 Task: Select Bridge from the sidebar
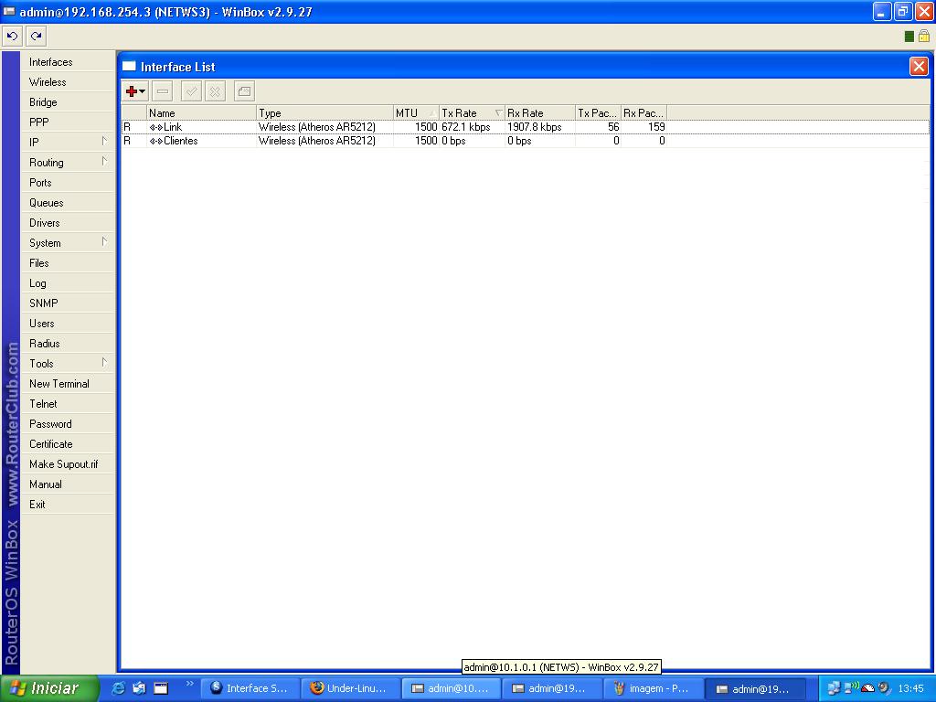pyautogui.click(x=68, y=102)
